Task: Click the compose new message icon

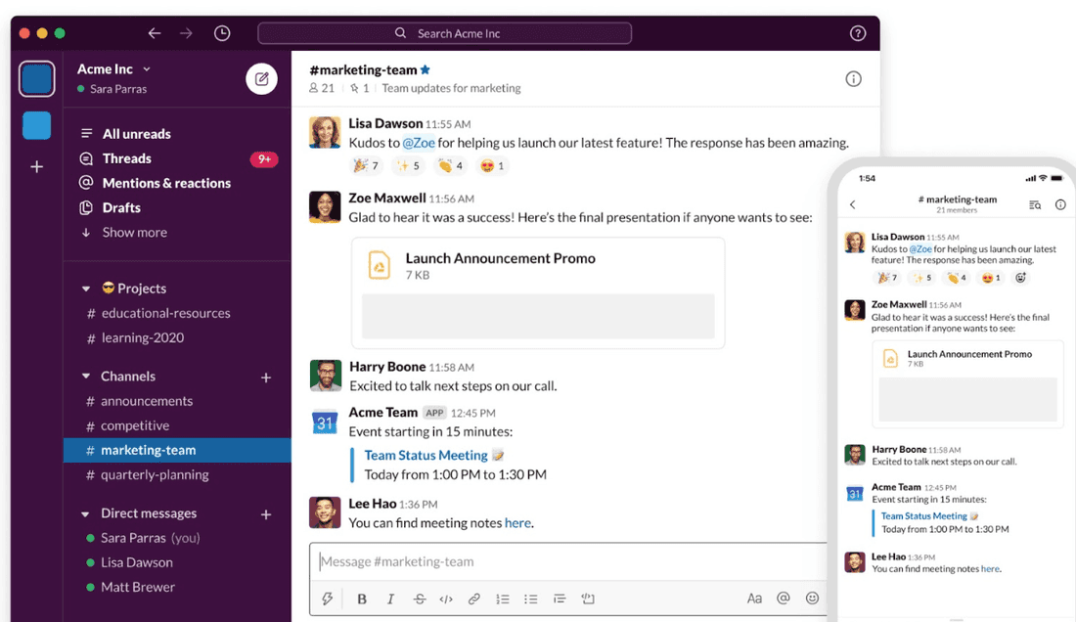Action: pos(261,78)
